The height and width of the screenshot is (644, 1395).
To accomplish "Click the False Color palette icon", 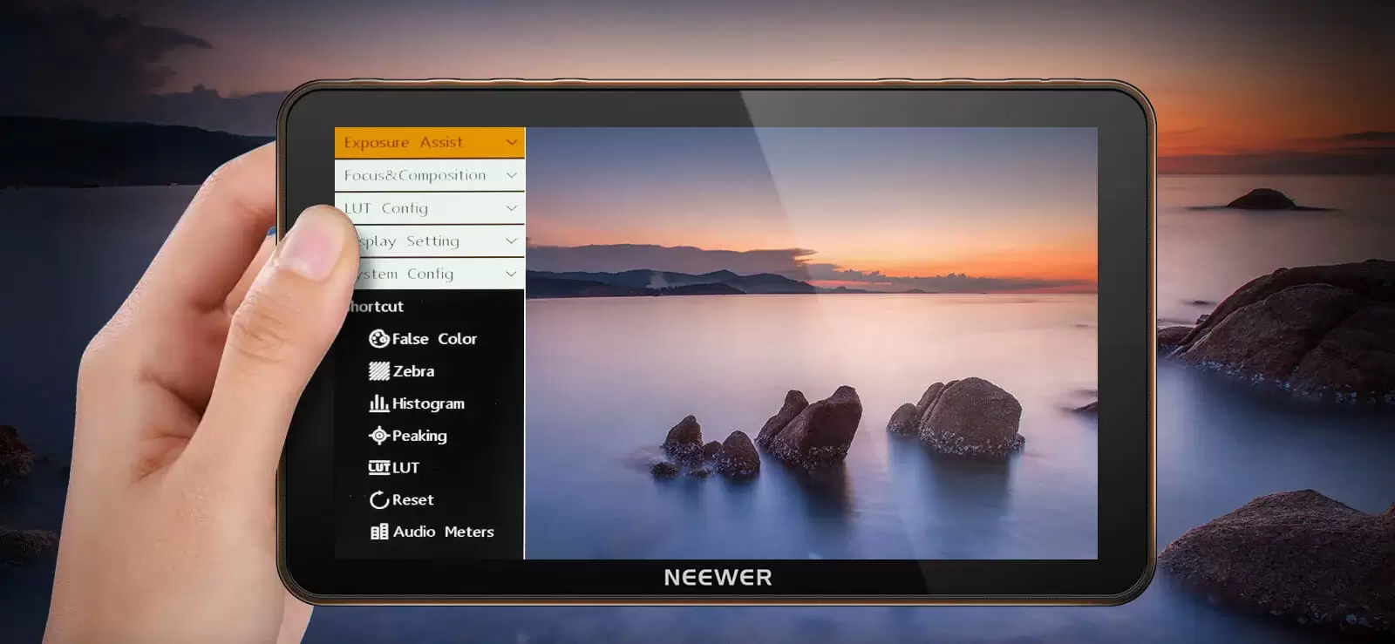I will (x=378, y=339).
